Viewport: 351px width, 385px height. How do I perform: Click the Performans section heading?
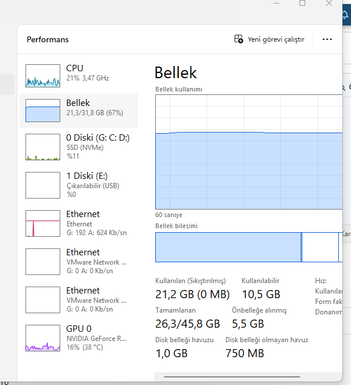point(47,39)
